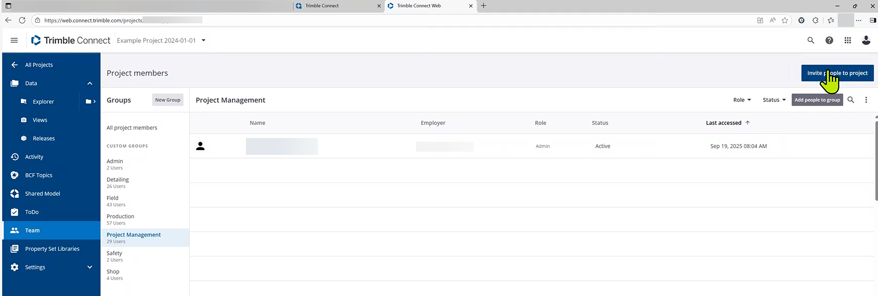Open the project name dropdown arrow
The image size is (878, 296).
click(x=203, y=40)
